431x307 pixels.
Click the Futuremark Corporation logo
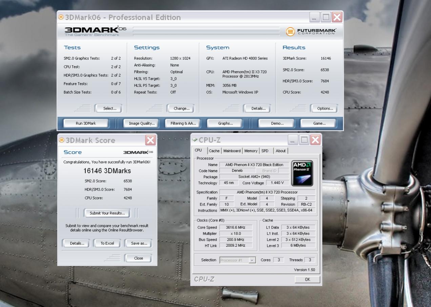(x=311, y=32)
